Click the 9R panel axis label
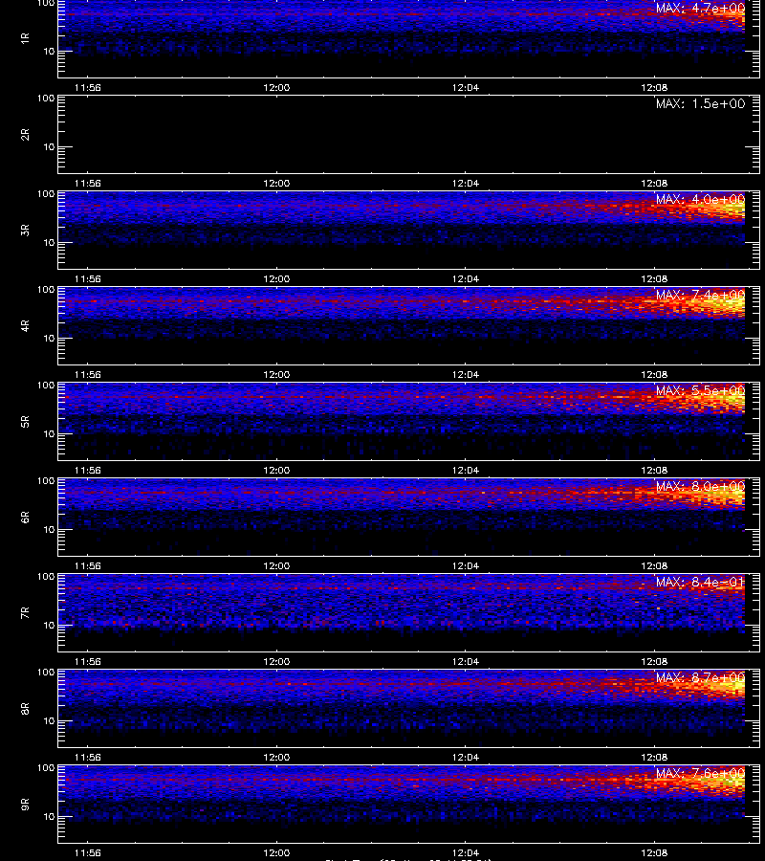 pyautogui.click(x=25, y=805)
